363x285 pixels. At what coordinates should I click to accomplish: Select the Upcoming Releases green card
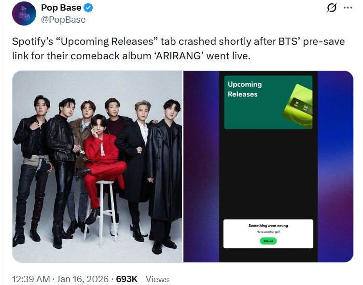coord(268,102)
